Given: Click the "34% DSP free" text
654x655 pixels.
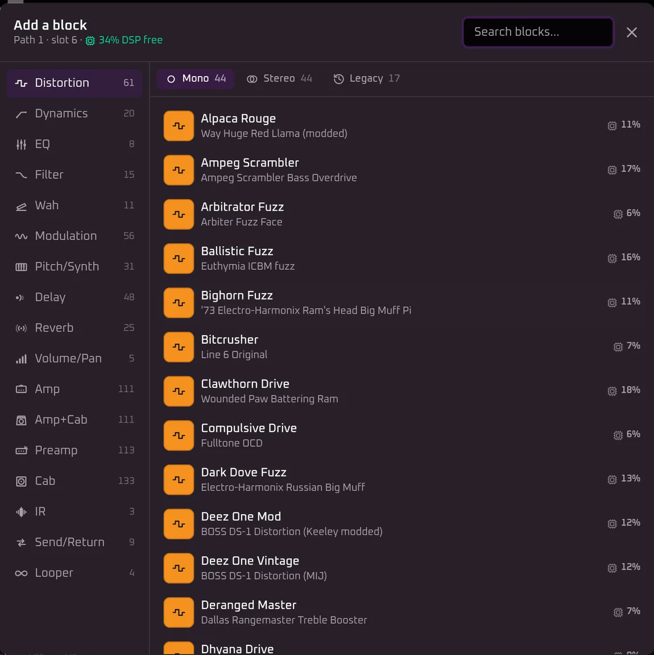Looking at the screenshot, I should click(x=130, y=40).
